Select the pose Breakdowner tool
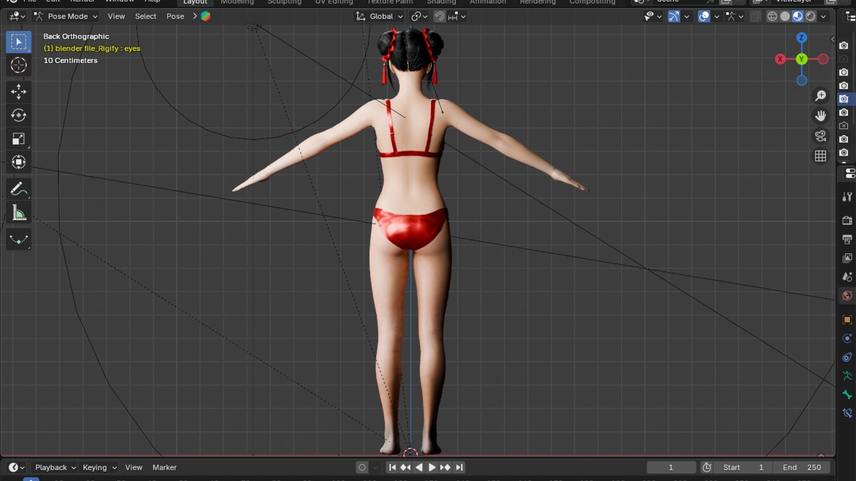 18,239
